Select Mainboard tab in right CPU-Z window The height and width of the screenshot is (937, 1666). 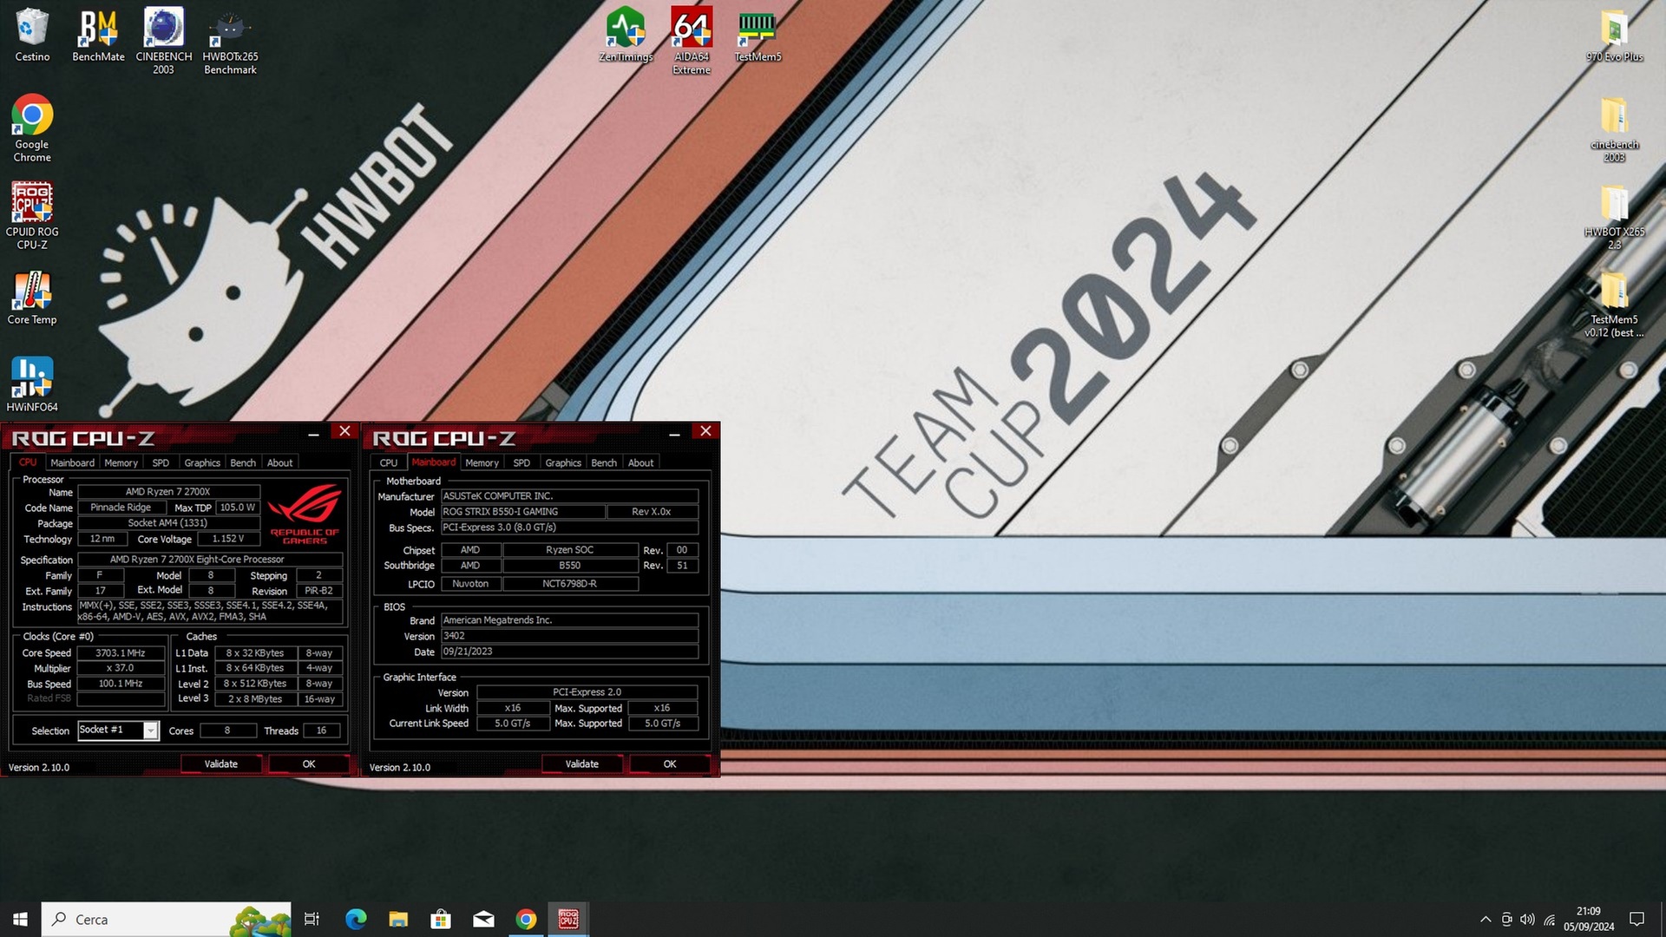433,462
